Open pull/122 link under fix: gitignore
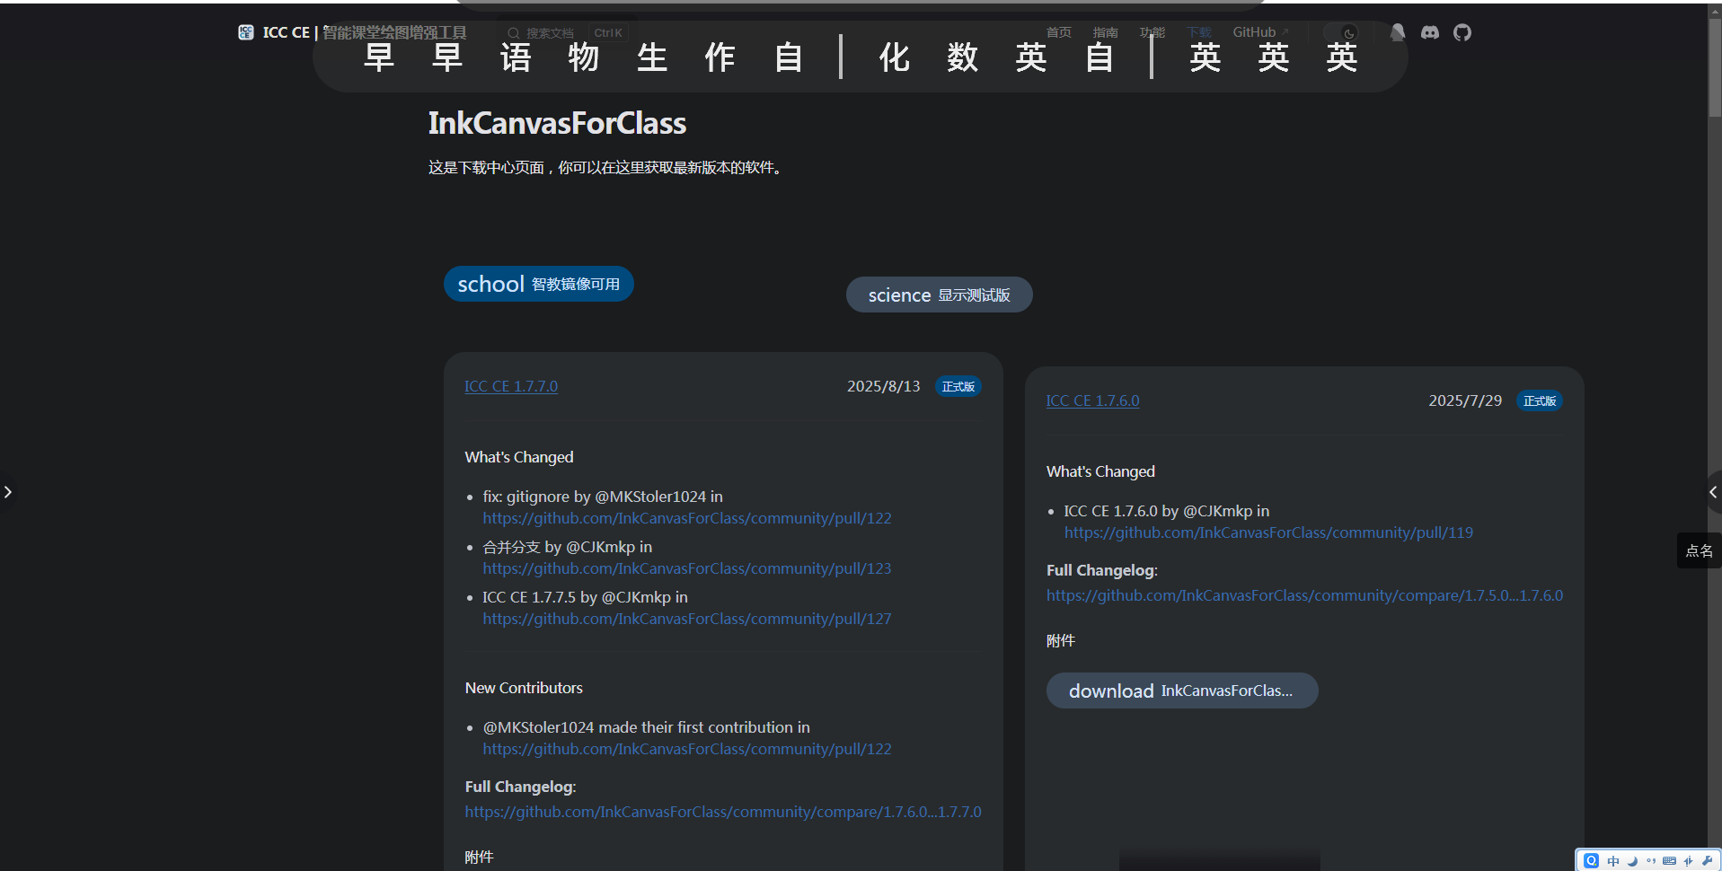The width and height of the screenshot is (1722, 871). coord(687,518)
